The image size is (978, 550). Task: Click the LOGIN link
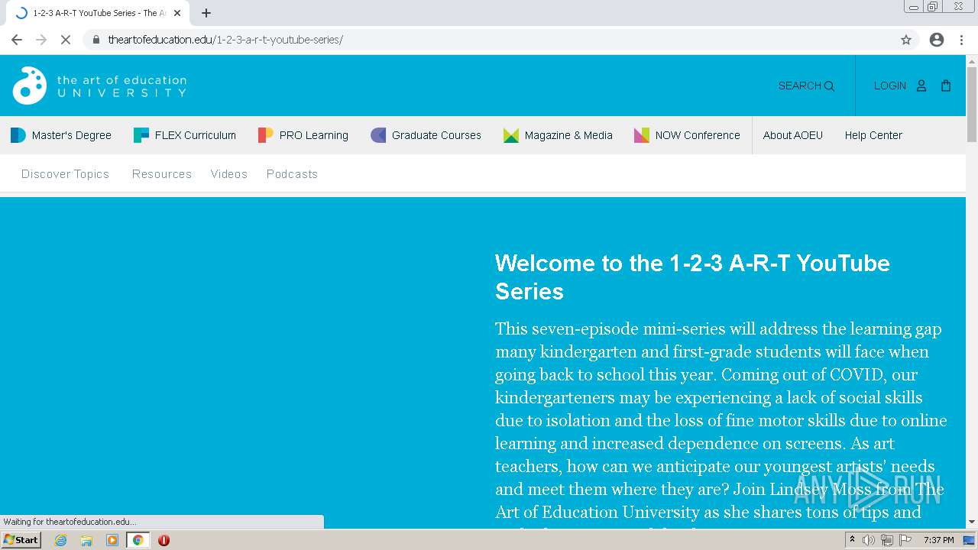coord(890,86)
